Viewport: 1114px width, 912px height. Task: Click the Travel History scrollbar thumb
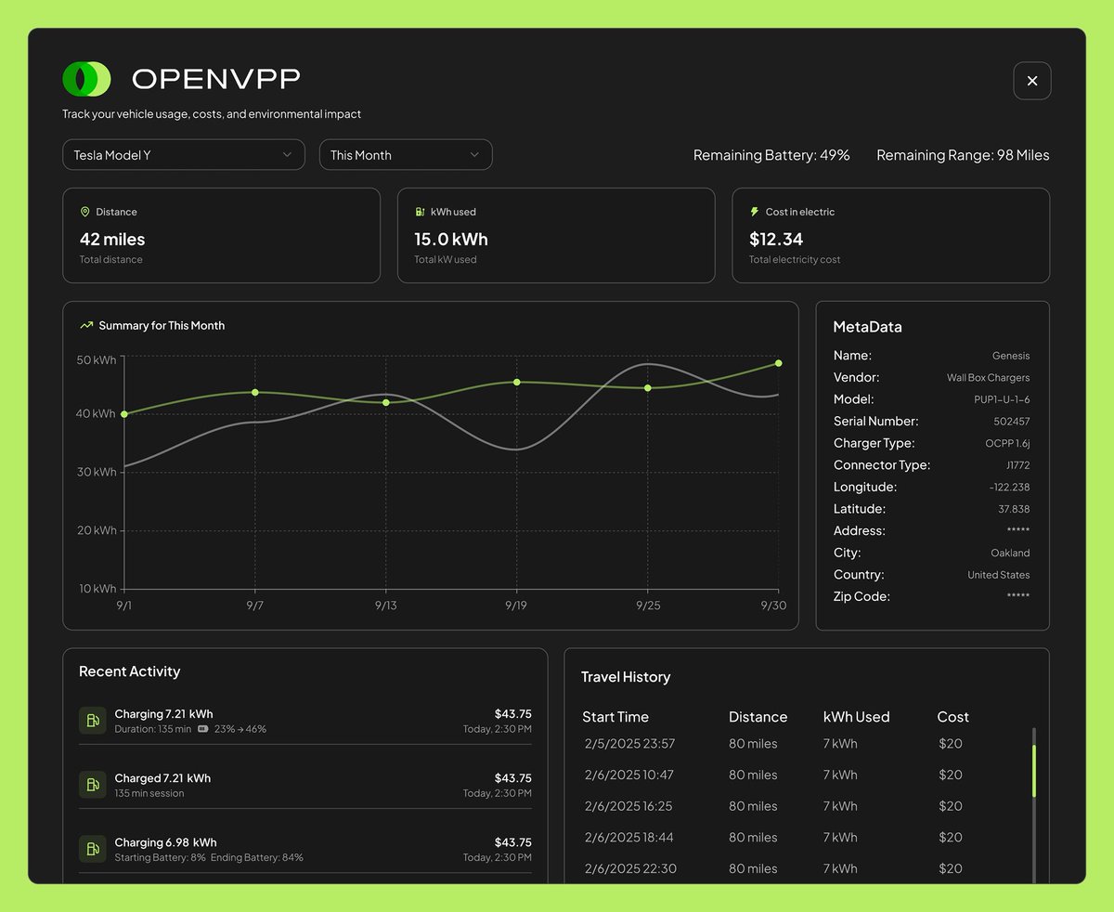tap(1034, 770)
